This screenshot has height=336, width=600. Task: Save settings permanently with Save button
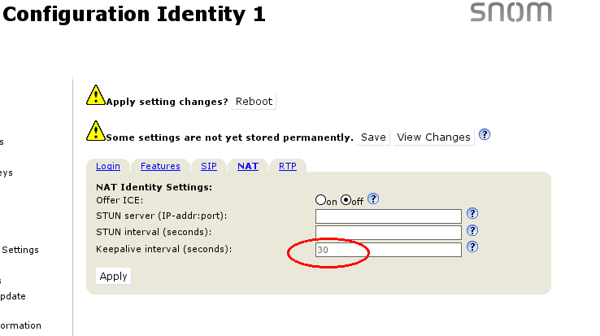373,137
